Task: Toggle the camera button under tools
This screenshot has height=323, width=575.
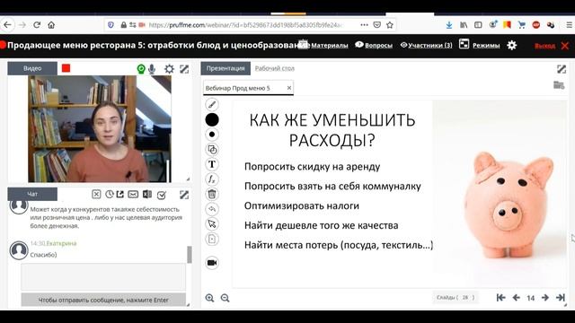Action: coord(212,263)
